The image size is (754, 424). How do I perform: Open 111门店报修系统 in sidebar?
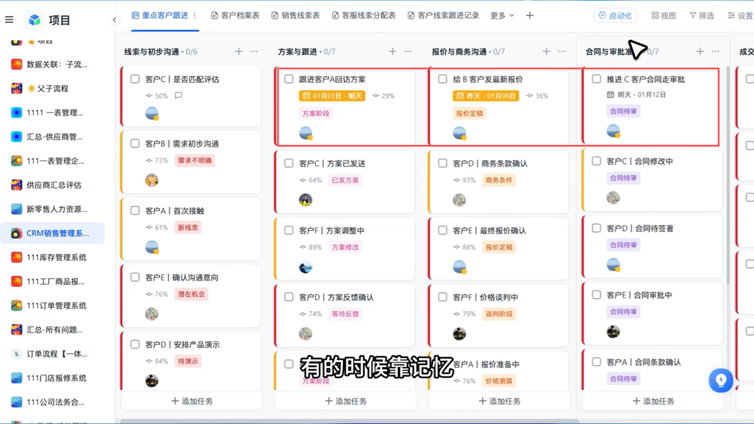click(x=53, y=378)
